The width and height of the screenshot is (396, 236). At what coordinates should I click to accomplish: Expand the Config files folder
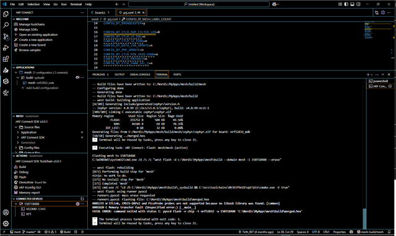click(16, 148)
